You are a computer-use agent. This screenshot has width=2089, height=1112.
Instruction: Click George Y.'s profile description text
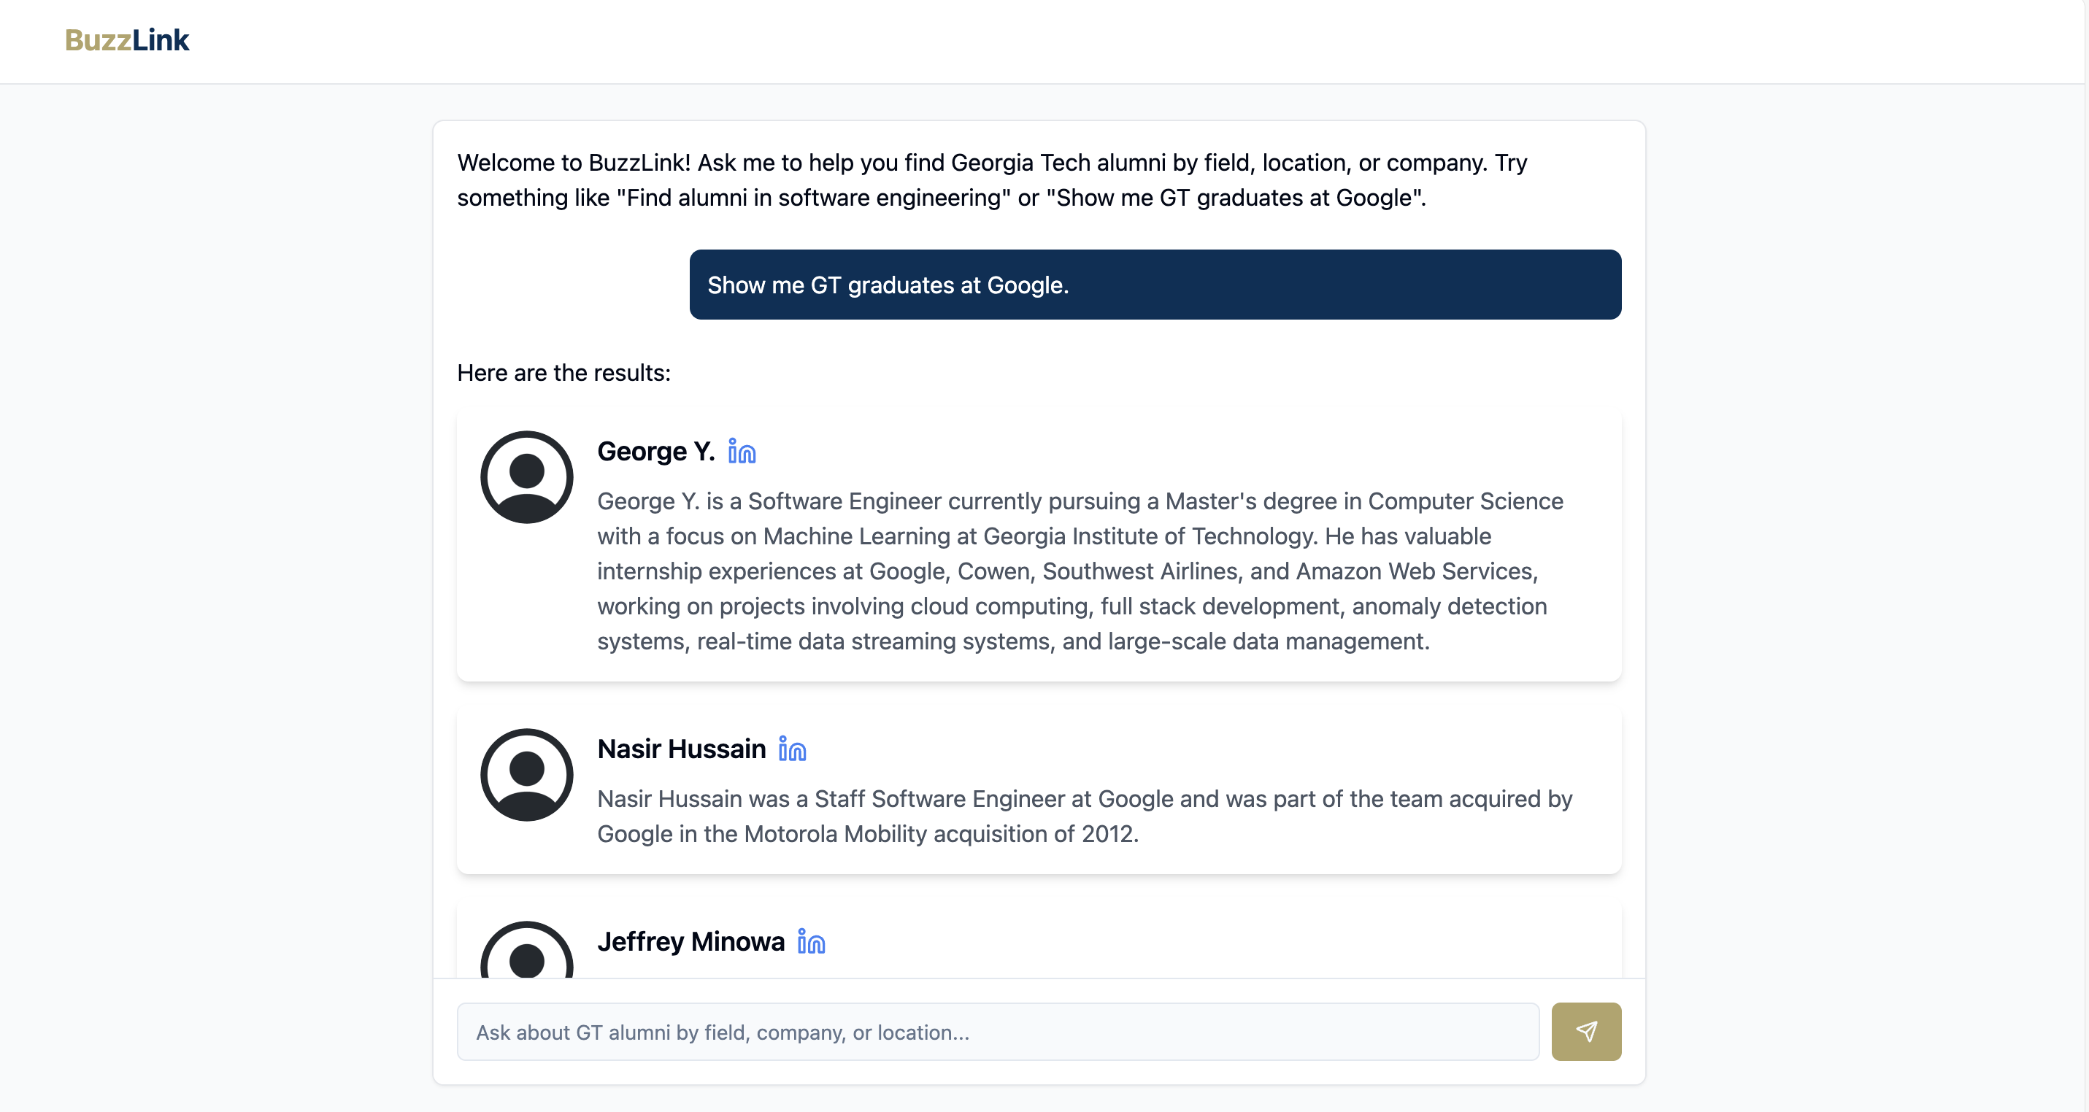[1071, 571]
